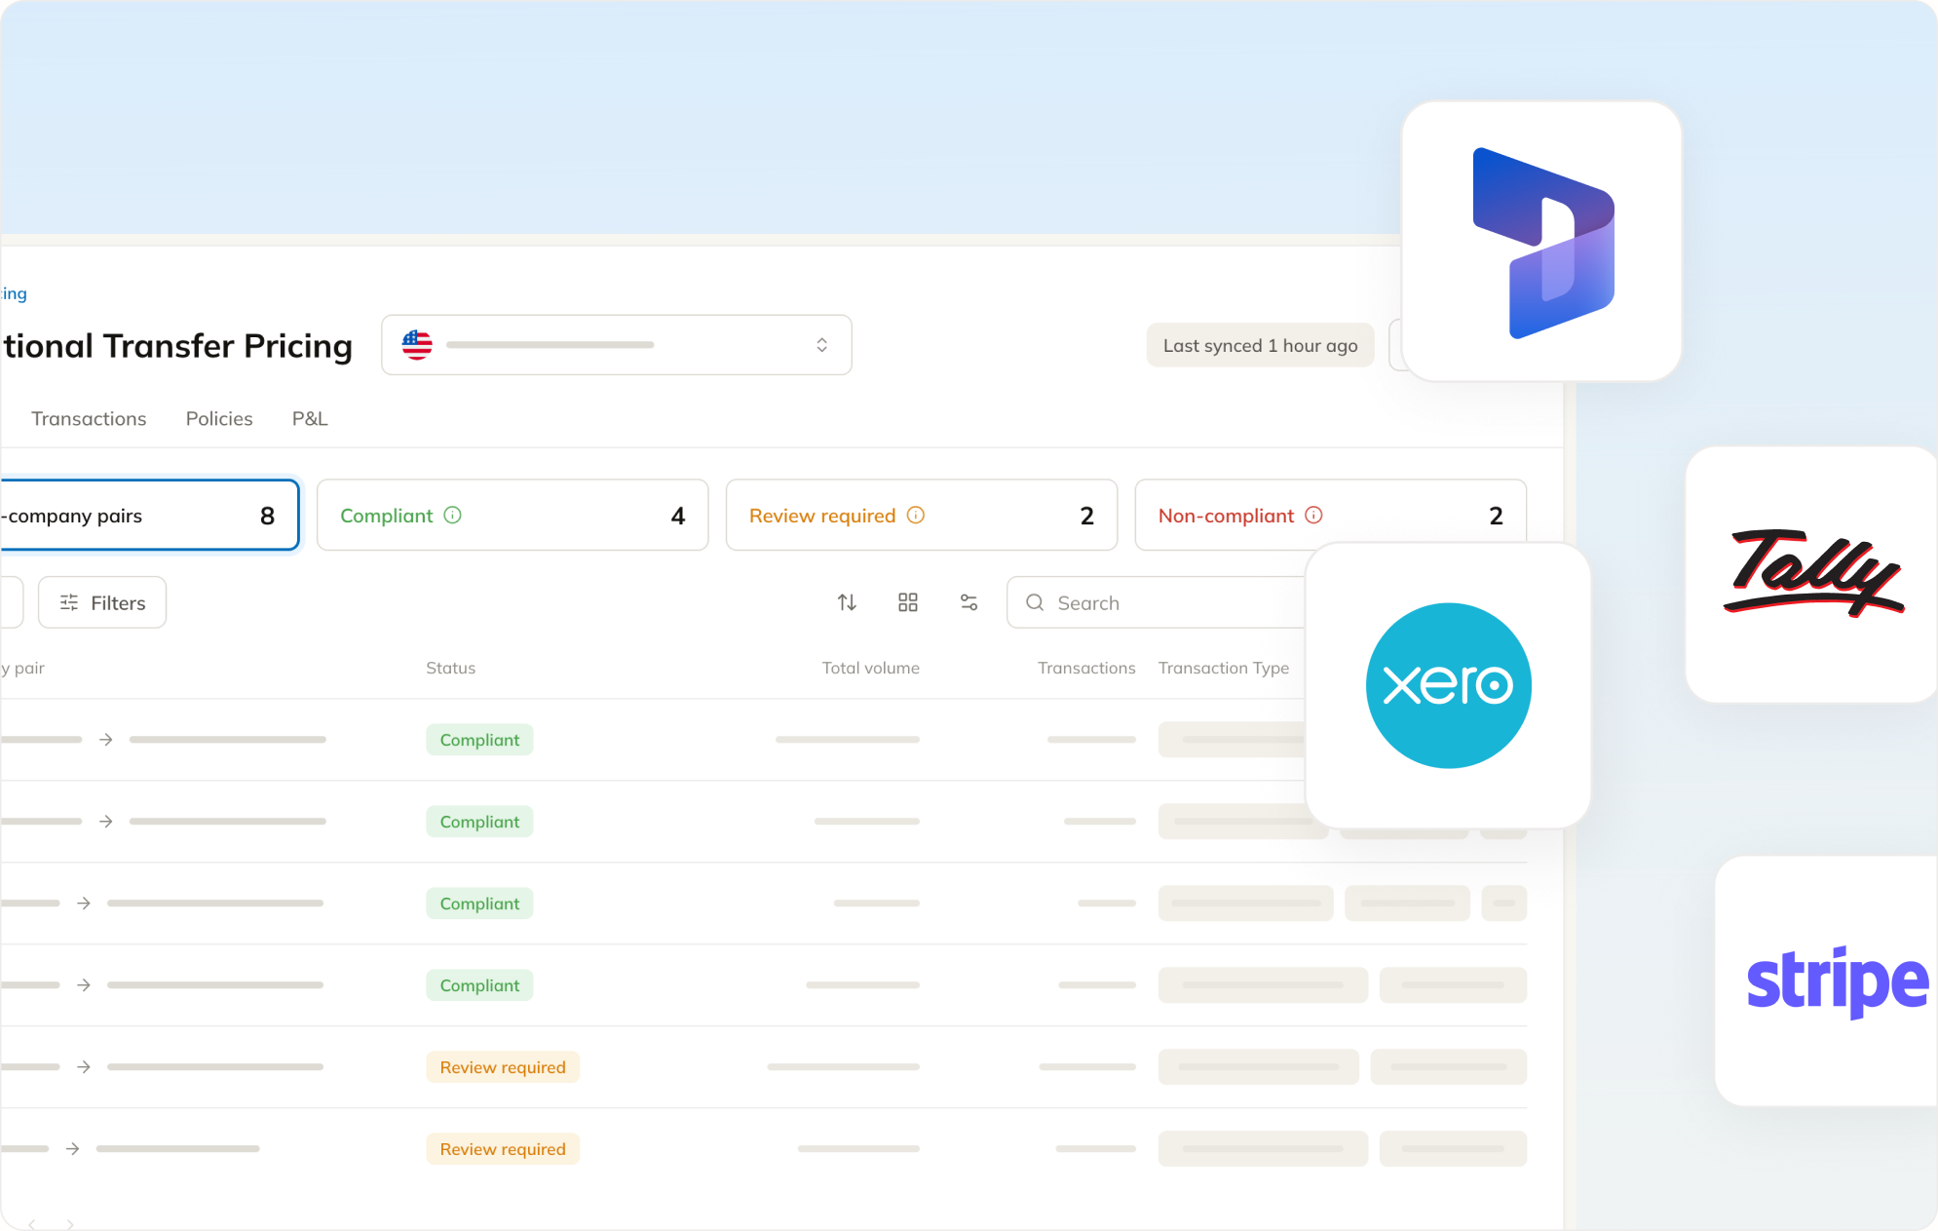This screenshot has width=1938, height=1231.
Task: Click the Total volume column header
Action: [870, 668]
